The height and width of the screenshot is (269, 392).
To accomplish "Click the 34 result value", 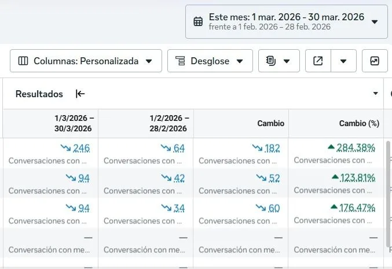I will [x=179, y=208].
